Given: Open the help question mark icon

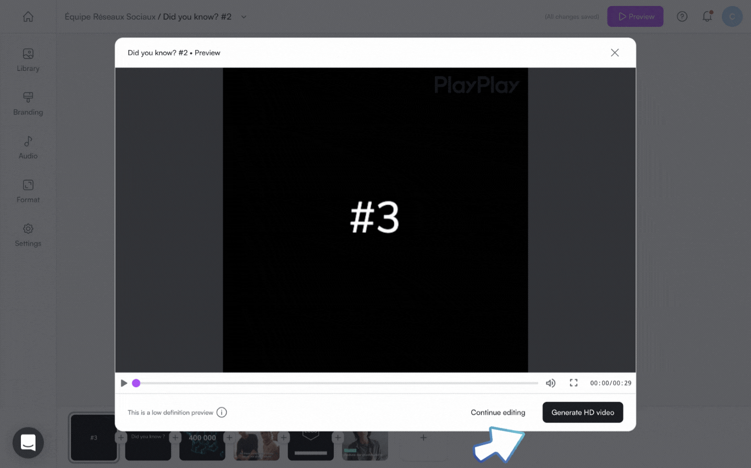Looking at the screenshot, I should pyautogui.click(x=682, y=16).
